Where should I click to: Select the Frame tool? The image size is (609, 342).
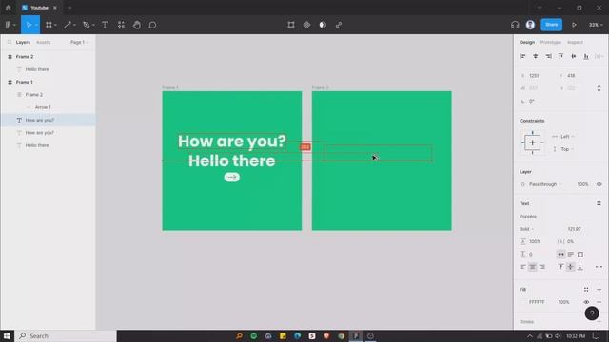click(49, 25)
